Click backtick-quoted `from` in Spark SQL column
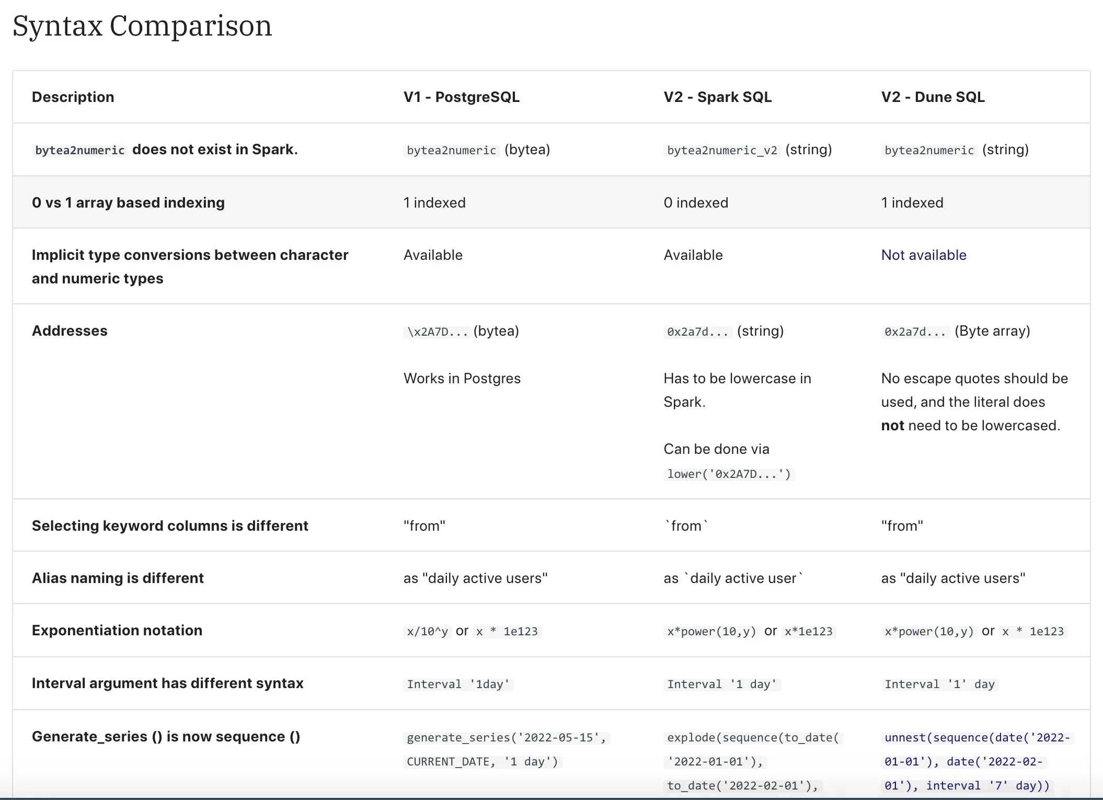This screenshot has width=1103, height=800. tap(686, 526)
